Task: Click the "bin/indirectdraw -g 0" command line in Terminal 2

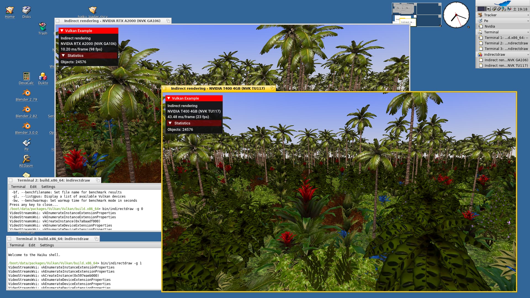Action: point(123,209)
